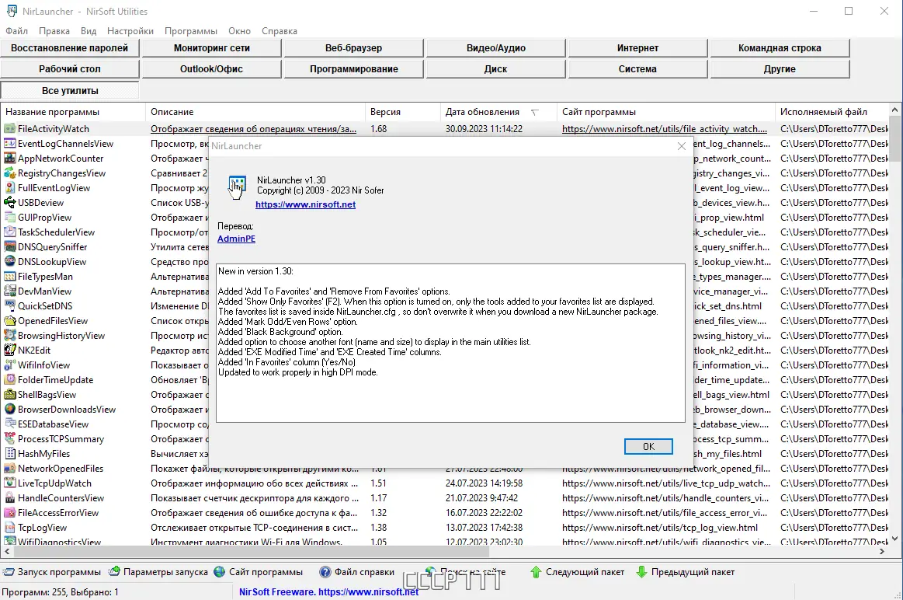Click NirSoft Freeware status bar link
The image size is (903, 600).
point(329,592)
